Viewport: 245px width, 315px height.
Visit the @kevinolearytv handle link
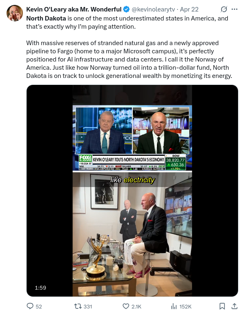coord(153,9)
